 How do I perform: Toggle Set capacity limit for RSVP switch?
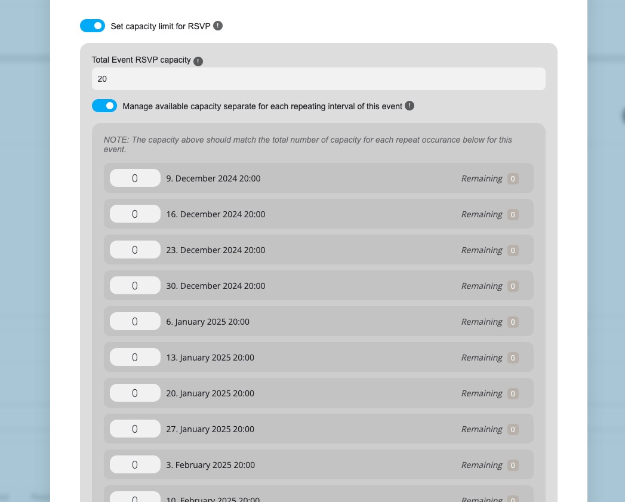pos(93,26)
